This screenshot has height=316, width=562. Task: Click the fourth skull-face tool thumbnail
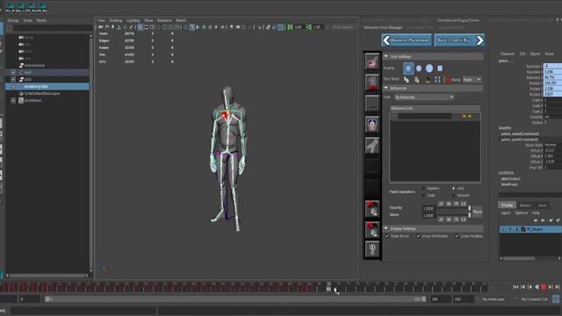point(372,125)
